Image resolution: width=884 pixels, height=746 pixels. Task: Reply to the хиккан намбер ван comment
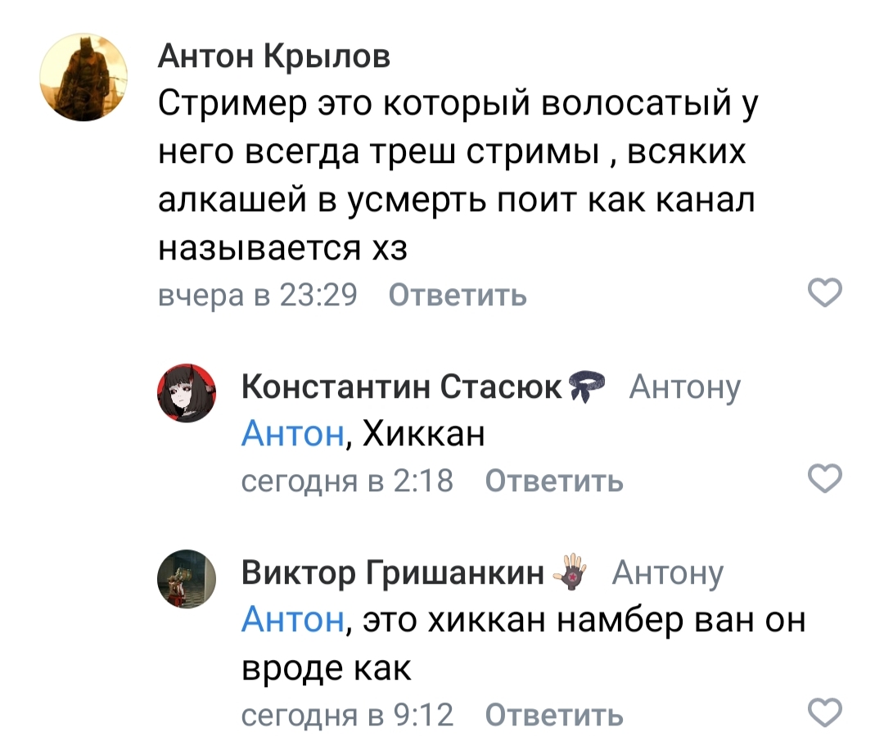[554, 715]
